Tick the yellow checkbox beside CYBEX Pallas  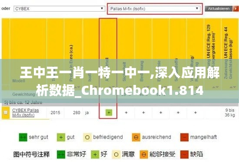6,113
